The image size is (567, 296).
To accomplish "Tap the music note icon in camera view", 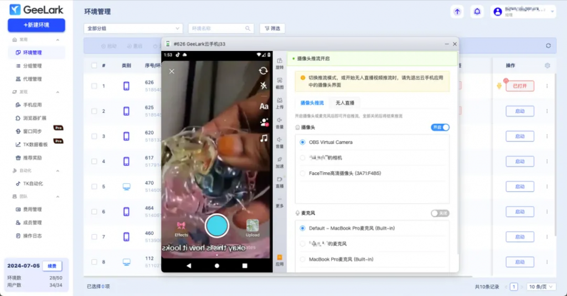I will (264, 138).
